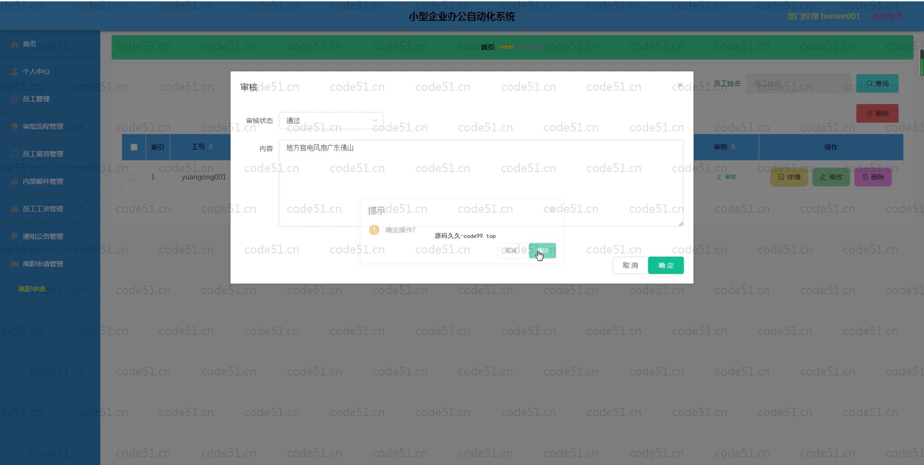Click the 员工姓名 search input
The image size is (924, 465).
[x=798, y=83]
